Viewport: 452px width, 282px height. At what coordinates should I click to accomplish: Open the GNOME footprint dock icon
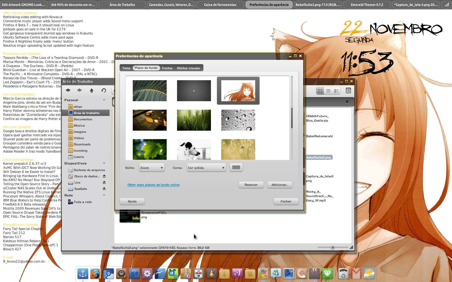[134, 274]
